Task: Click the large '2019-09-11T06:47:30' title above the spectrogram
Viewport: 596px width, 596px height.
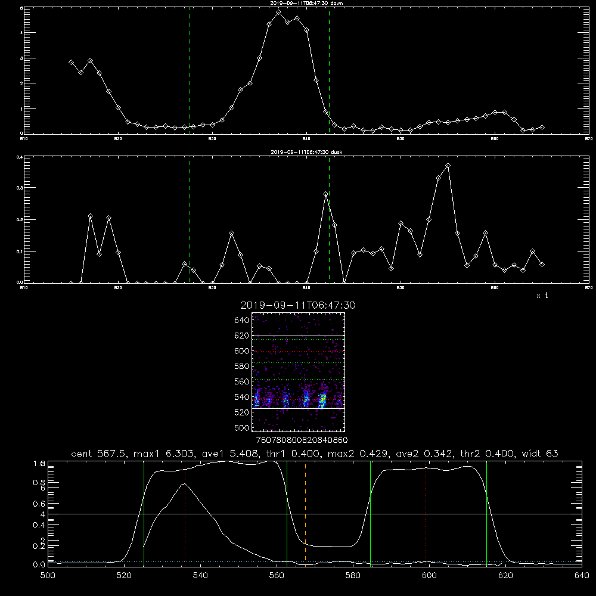Action: pyautogui.click(x=298, y=305)
